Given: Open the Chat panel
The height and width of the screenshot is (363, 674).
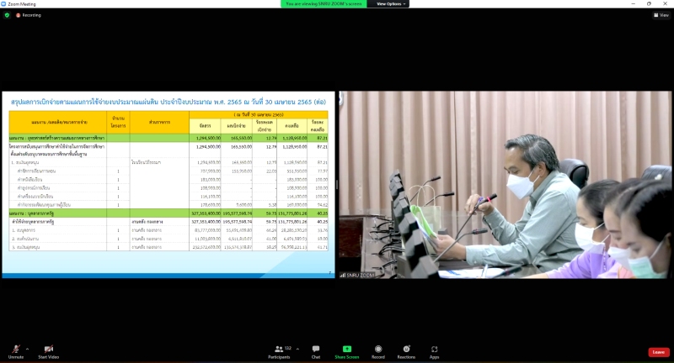Looking at the screenshot, I should (316, 349).
